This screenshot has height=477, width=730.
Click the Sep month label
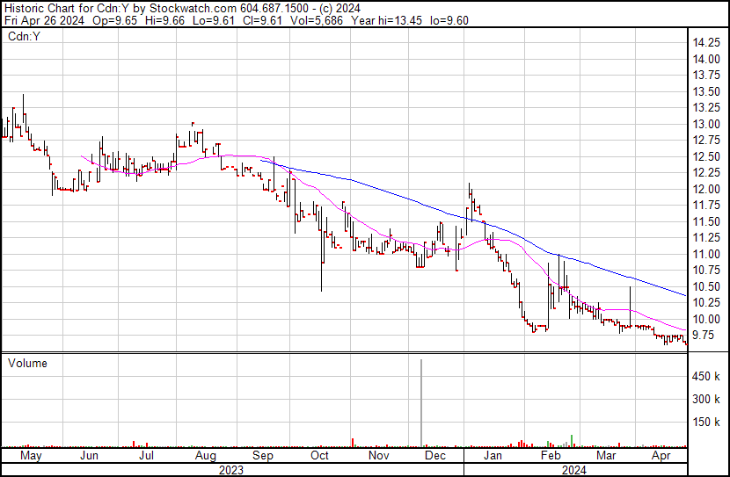tap(263, 456)
